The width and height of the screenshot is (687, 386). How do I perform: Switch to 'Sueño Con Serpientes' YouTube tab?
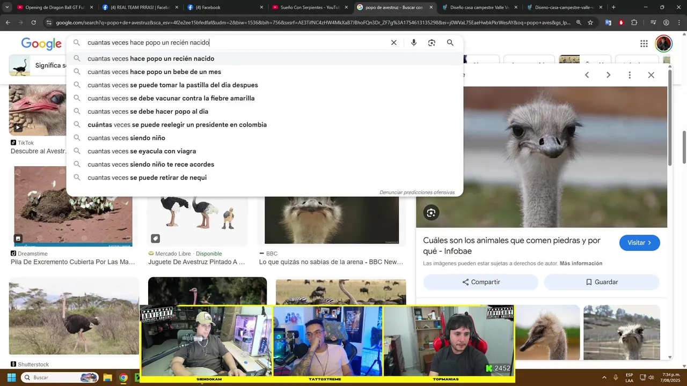(x=310, y=8)
